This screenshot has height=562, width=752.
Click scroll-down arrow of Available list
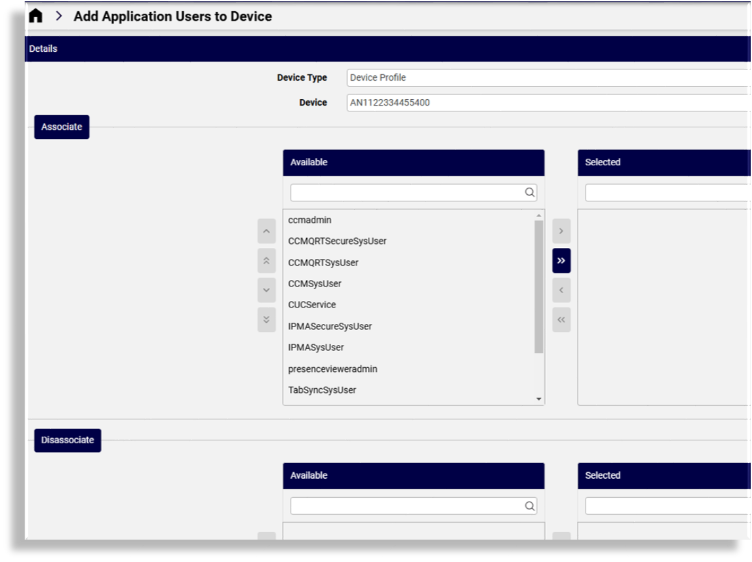(x=539, y=399)
